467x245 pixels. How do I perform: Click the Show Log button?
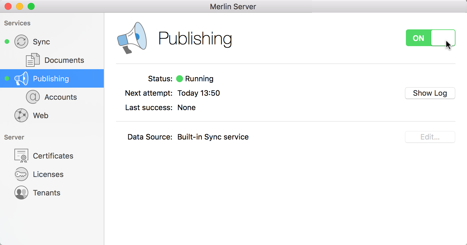click(x=430, y=93)
